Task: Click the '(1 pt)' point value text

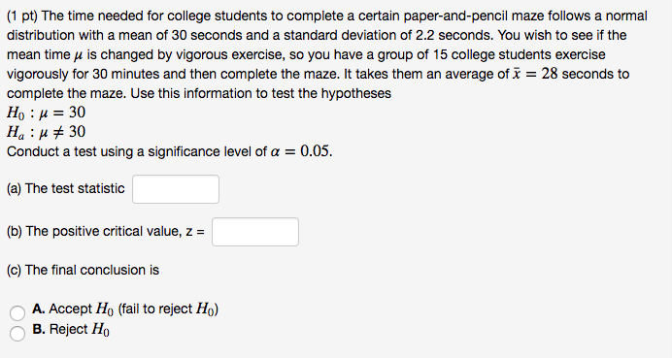Action: point(22,16)
